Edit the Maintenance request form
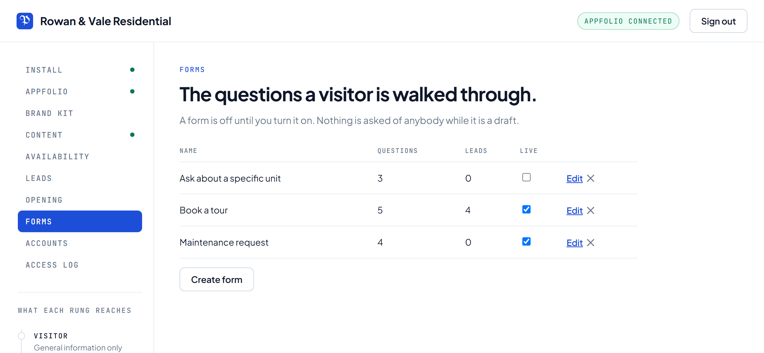764x353 pixels. 574,243
